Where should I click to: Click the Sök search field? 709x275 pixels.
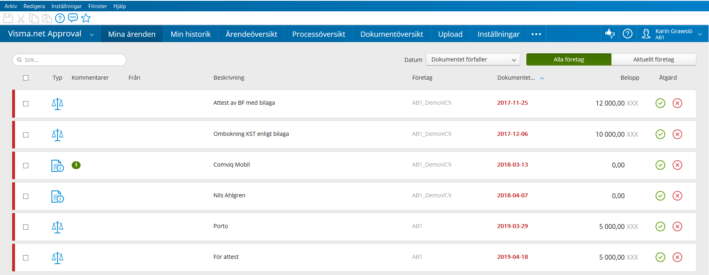(x=69, y=60)
